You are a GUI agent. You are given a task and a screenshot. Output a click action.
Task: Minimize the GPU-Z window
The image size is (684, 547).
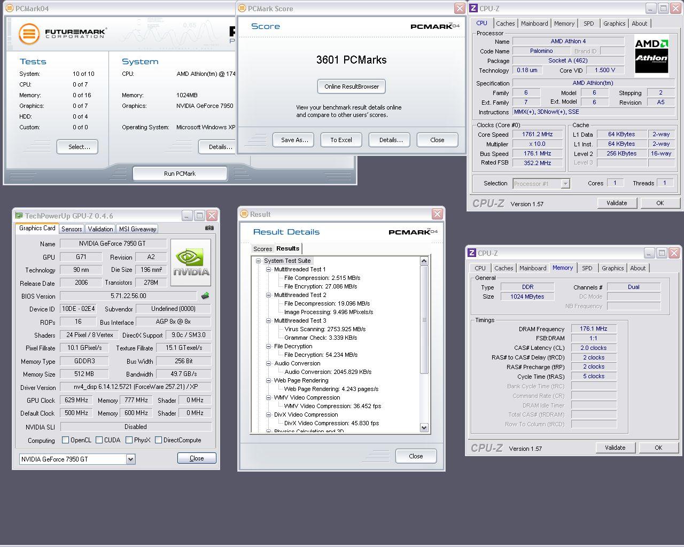tap(187, 215)
